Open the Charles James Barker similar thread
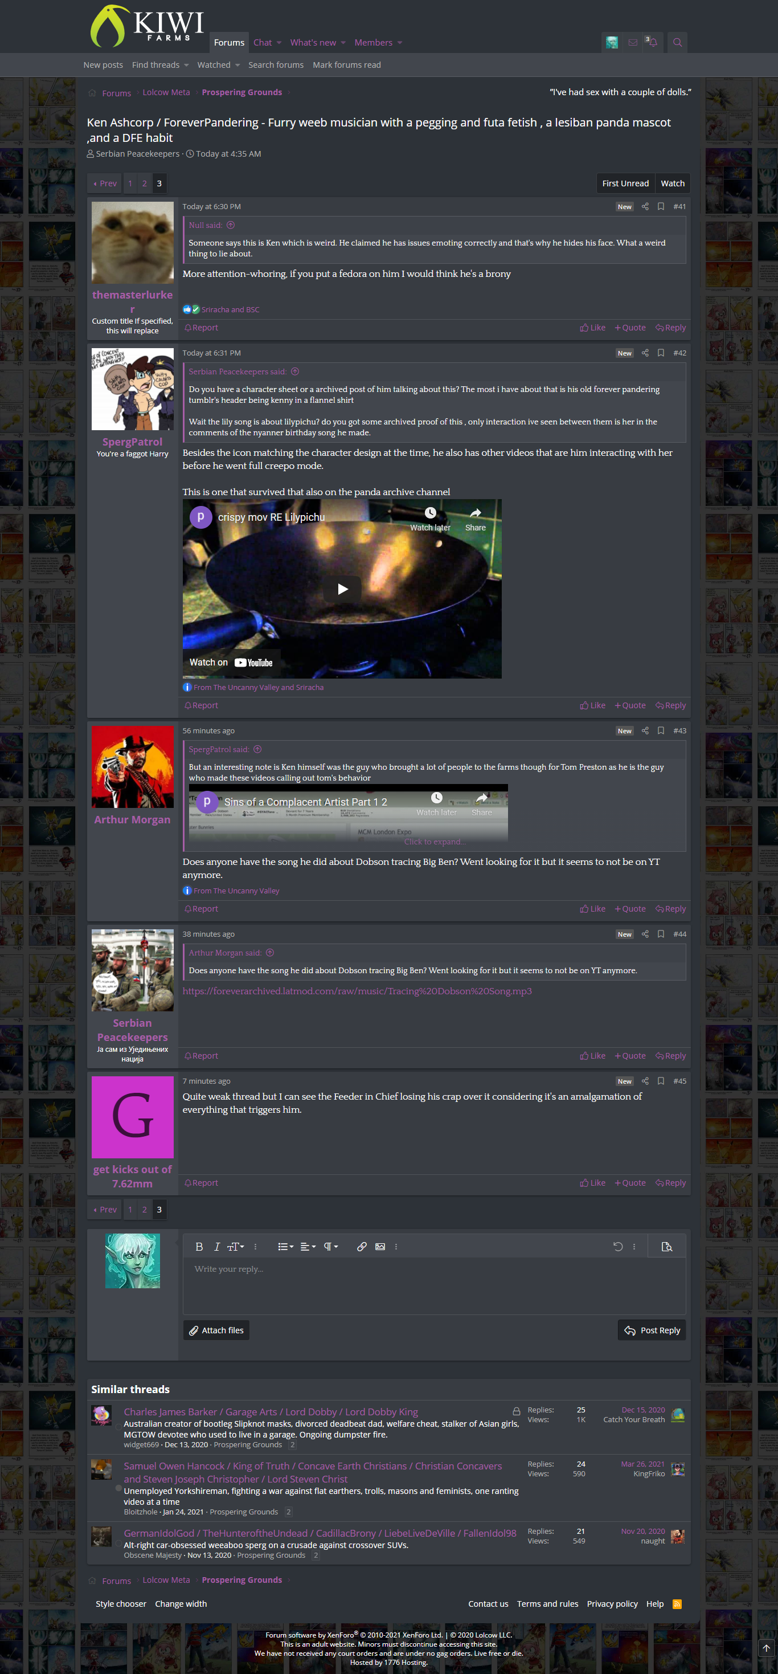Image resolution: width=778 pixels, height=1674 pixels. tap(271, 1411)
